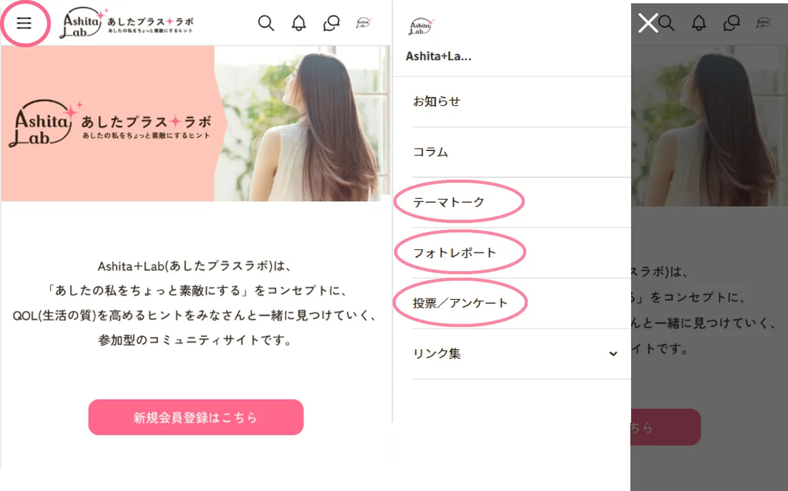Expand the リンク集 chevron arrow
Viewport: 788px width, 491px height.
[613, 354]
